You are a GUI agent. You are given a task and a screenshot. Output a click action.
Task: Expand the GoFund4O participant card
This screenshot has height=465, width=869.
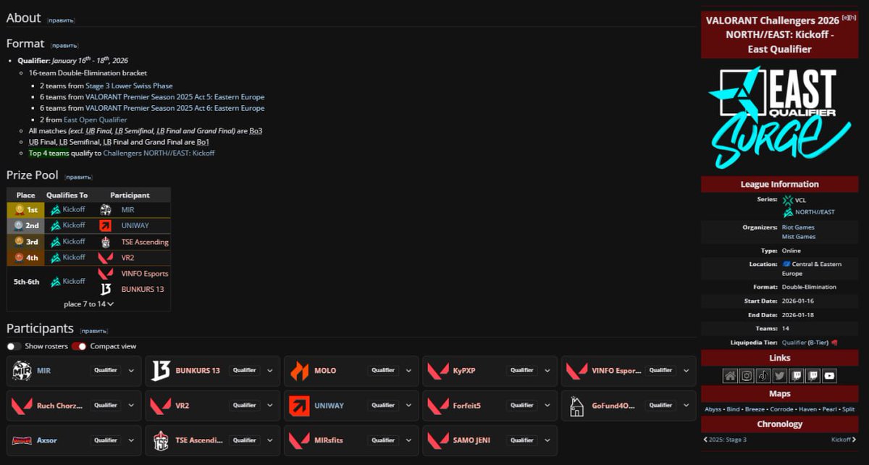coord(687,406)
